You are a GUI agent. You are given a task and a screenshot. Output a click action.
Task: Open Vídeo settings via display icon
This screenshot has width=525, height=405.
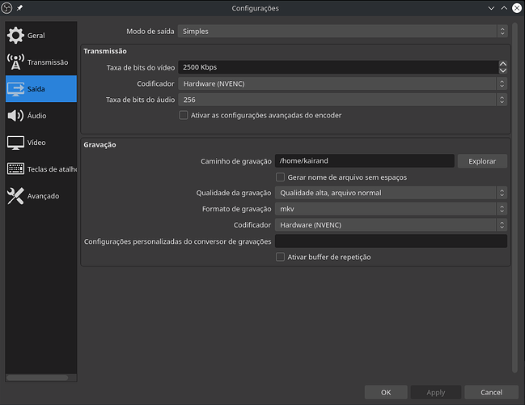pos(15,143)
